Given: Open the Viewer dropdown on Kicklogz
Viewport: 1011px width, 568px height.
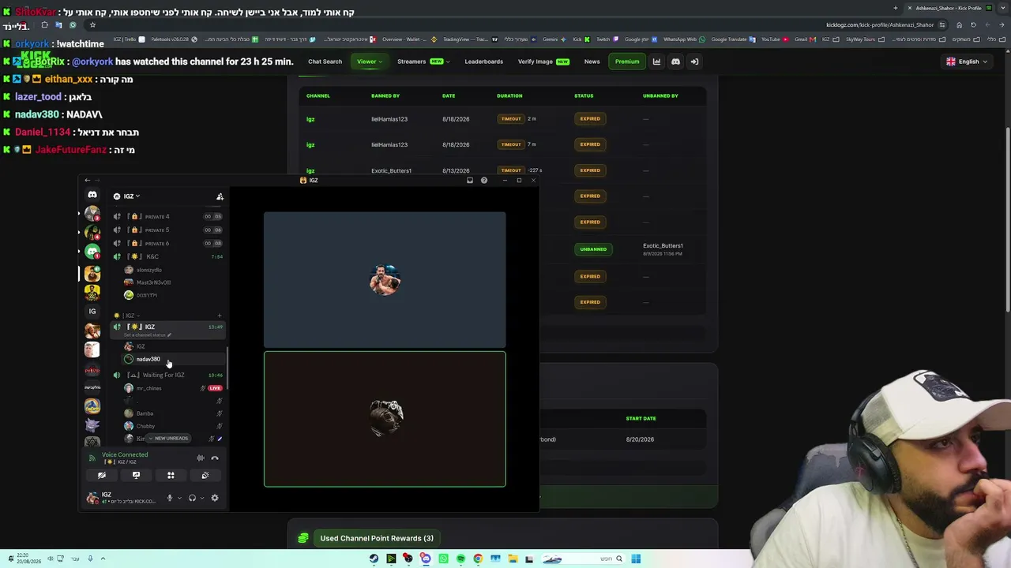Looking at the screenshot, I should 369,62.
